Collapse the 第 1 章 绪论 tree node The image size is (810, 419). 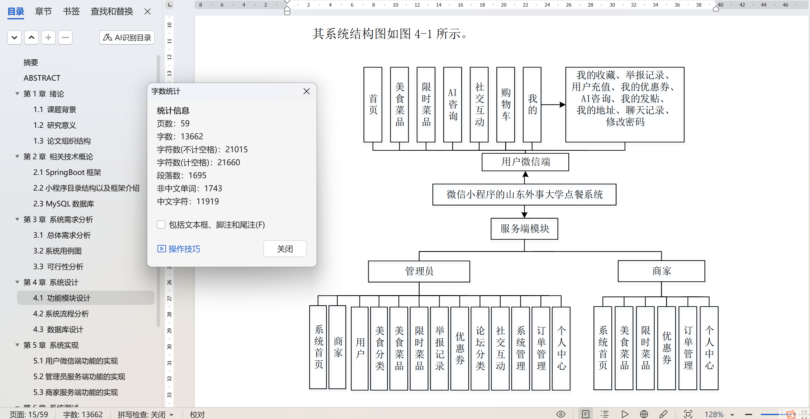point(17,94)
